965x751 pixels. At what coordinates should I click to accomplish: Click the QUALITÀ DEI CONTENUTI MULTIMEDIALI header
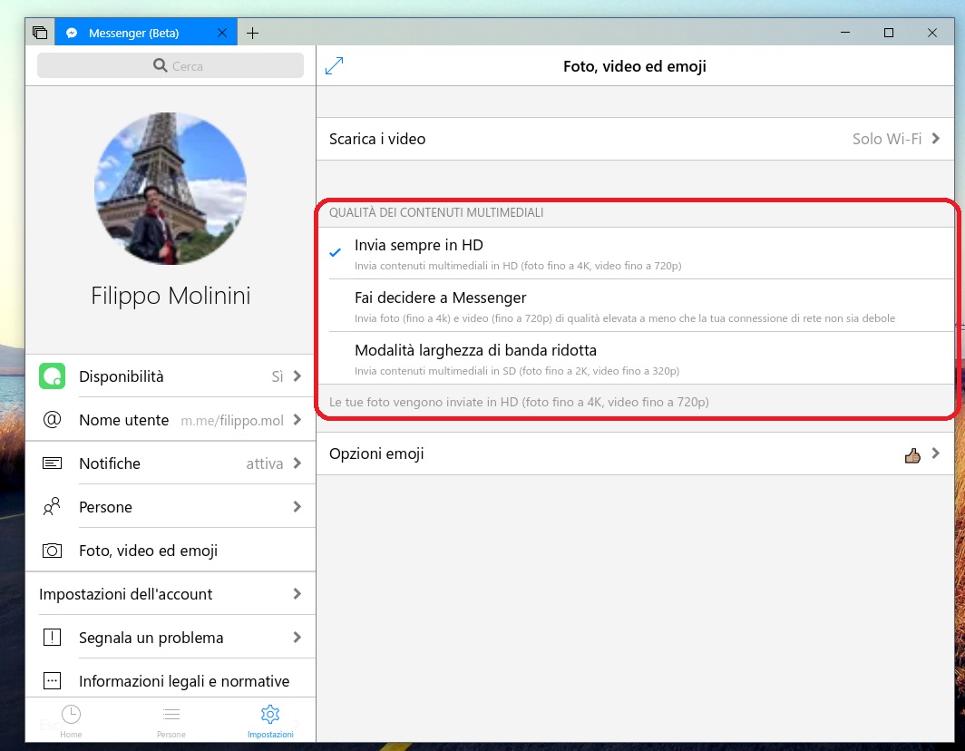(436, 212)
